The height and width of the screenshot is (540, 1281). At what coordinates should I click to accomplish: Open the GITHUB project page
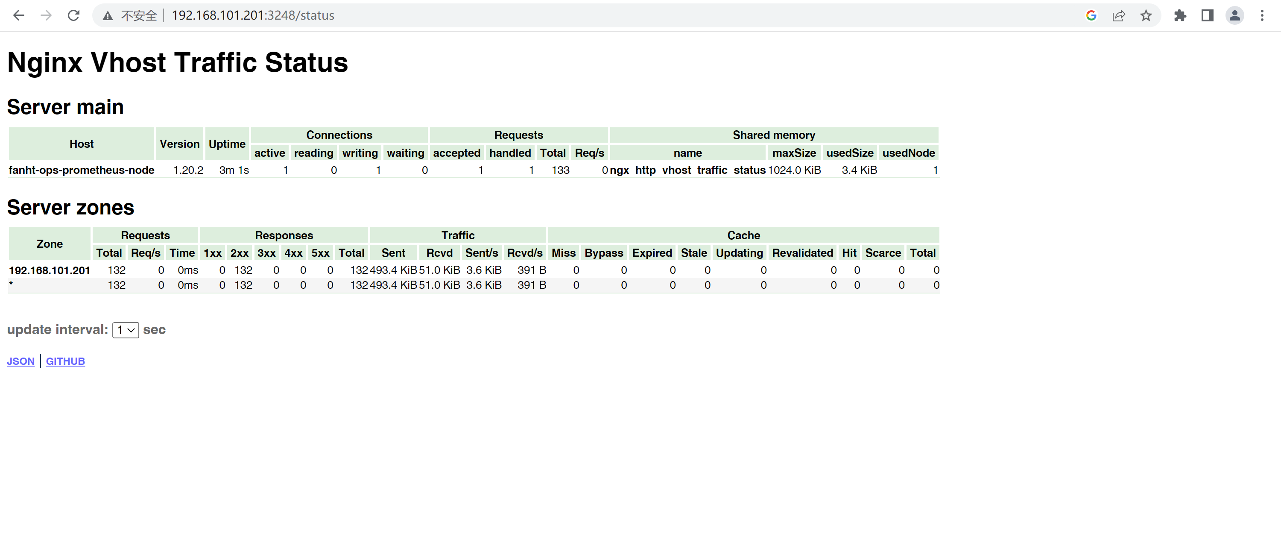(x=64, y=359)
